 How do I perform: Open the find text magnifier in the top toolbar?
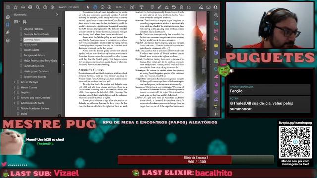tap(38, 7)
